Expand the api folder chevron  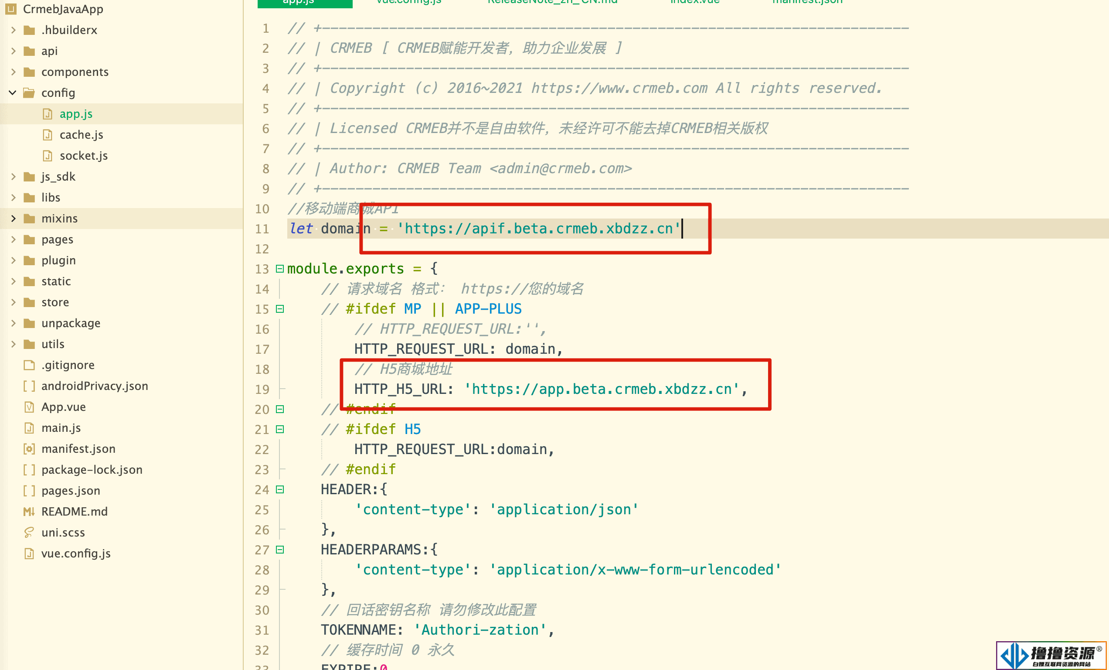(x=13, y=51)
